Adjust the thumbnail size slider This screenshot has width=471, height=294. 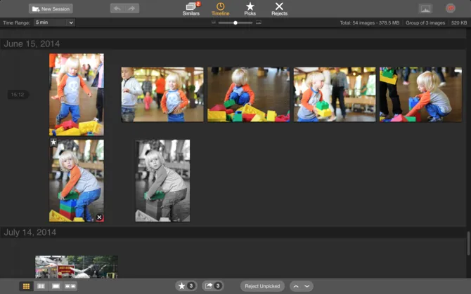pyautogui.click(x=235, y=22)
